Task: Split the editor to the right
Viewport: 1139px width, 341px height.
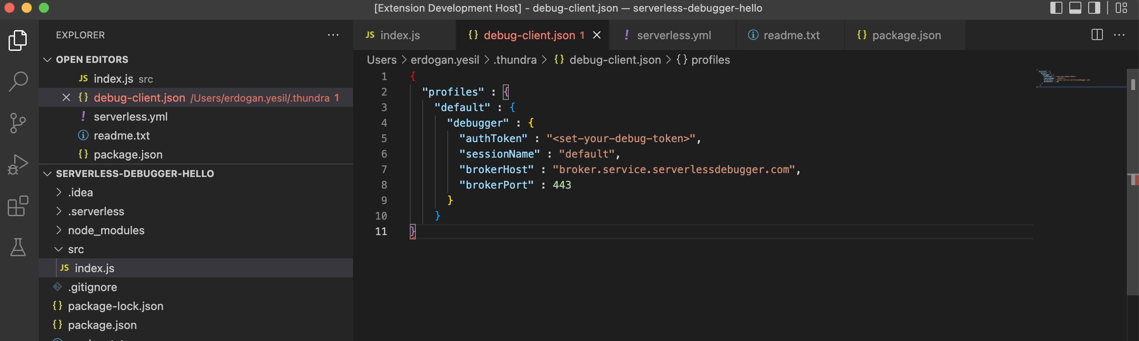Action: pos(1097,35)
